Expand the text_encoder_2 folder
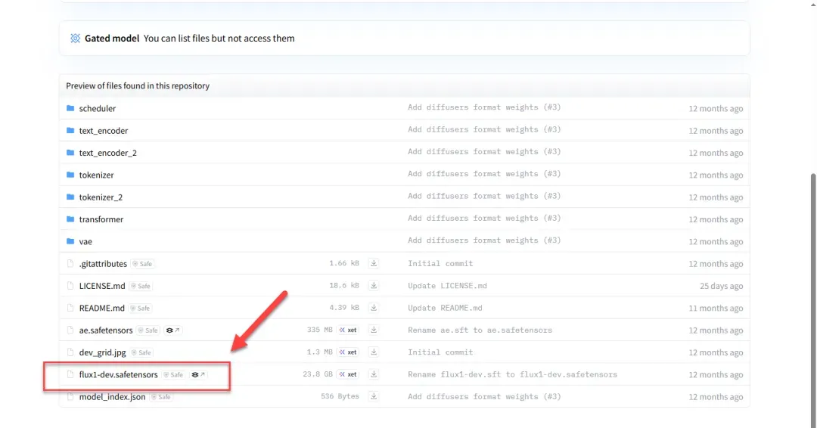The image size is (817, 428). click(107, 153)
